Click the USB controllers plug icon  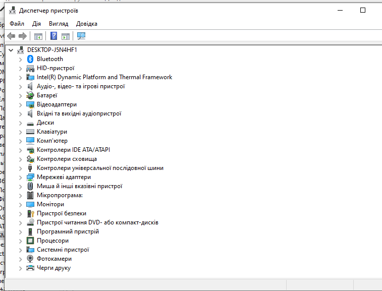pyautogui.click(x=30, y=168)
